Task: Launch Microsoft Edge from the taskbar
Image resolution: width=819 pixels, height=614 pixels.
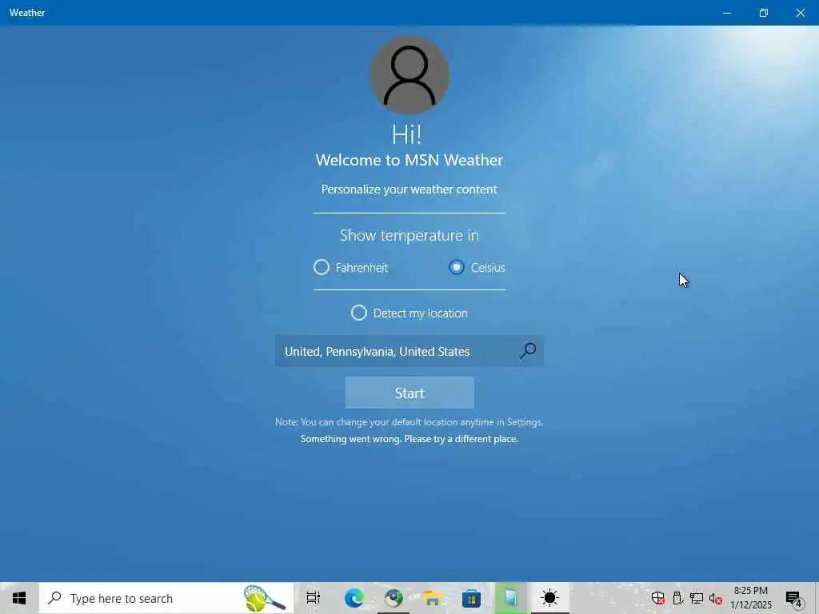Action: (x=354, y=598)
